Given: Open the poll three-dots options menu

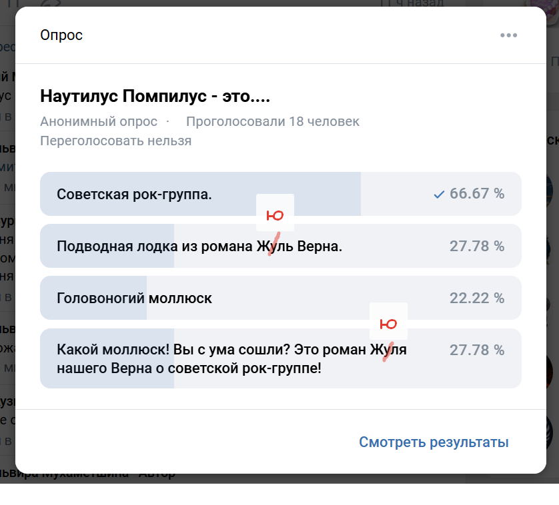Looking at the screenshot, I should pyautogui.click(x=508, y=35).
